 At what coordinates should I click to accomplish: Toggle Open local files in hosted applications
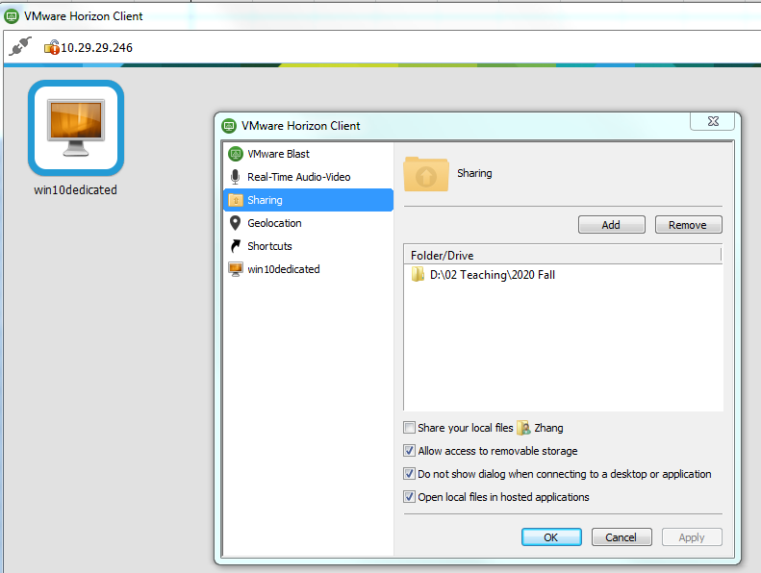(x=409, y=497)
